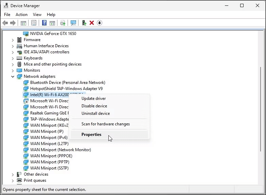Expand the Keyboards category
Screen dimensions: 266x195
pos(13,58)
